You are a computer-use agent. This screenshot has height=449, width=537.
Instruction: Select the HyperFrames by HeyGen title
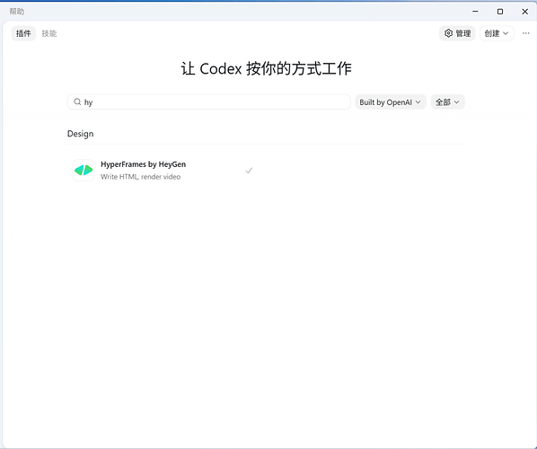pos(143,164)
